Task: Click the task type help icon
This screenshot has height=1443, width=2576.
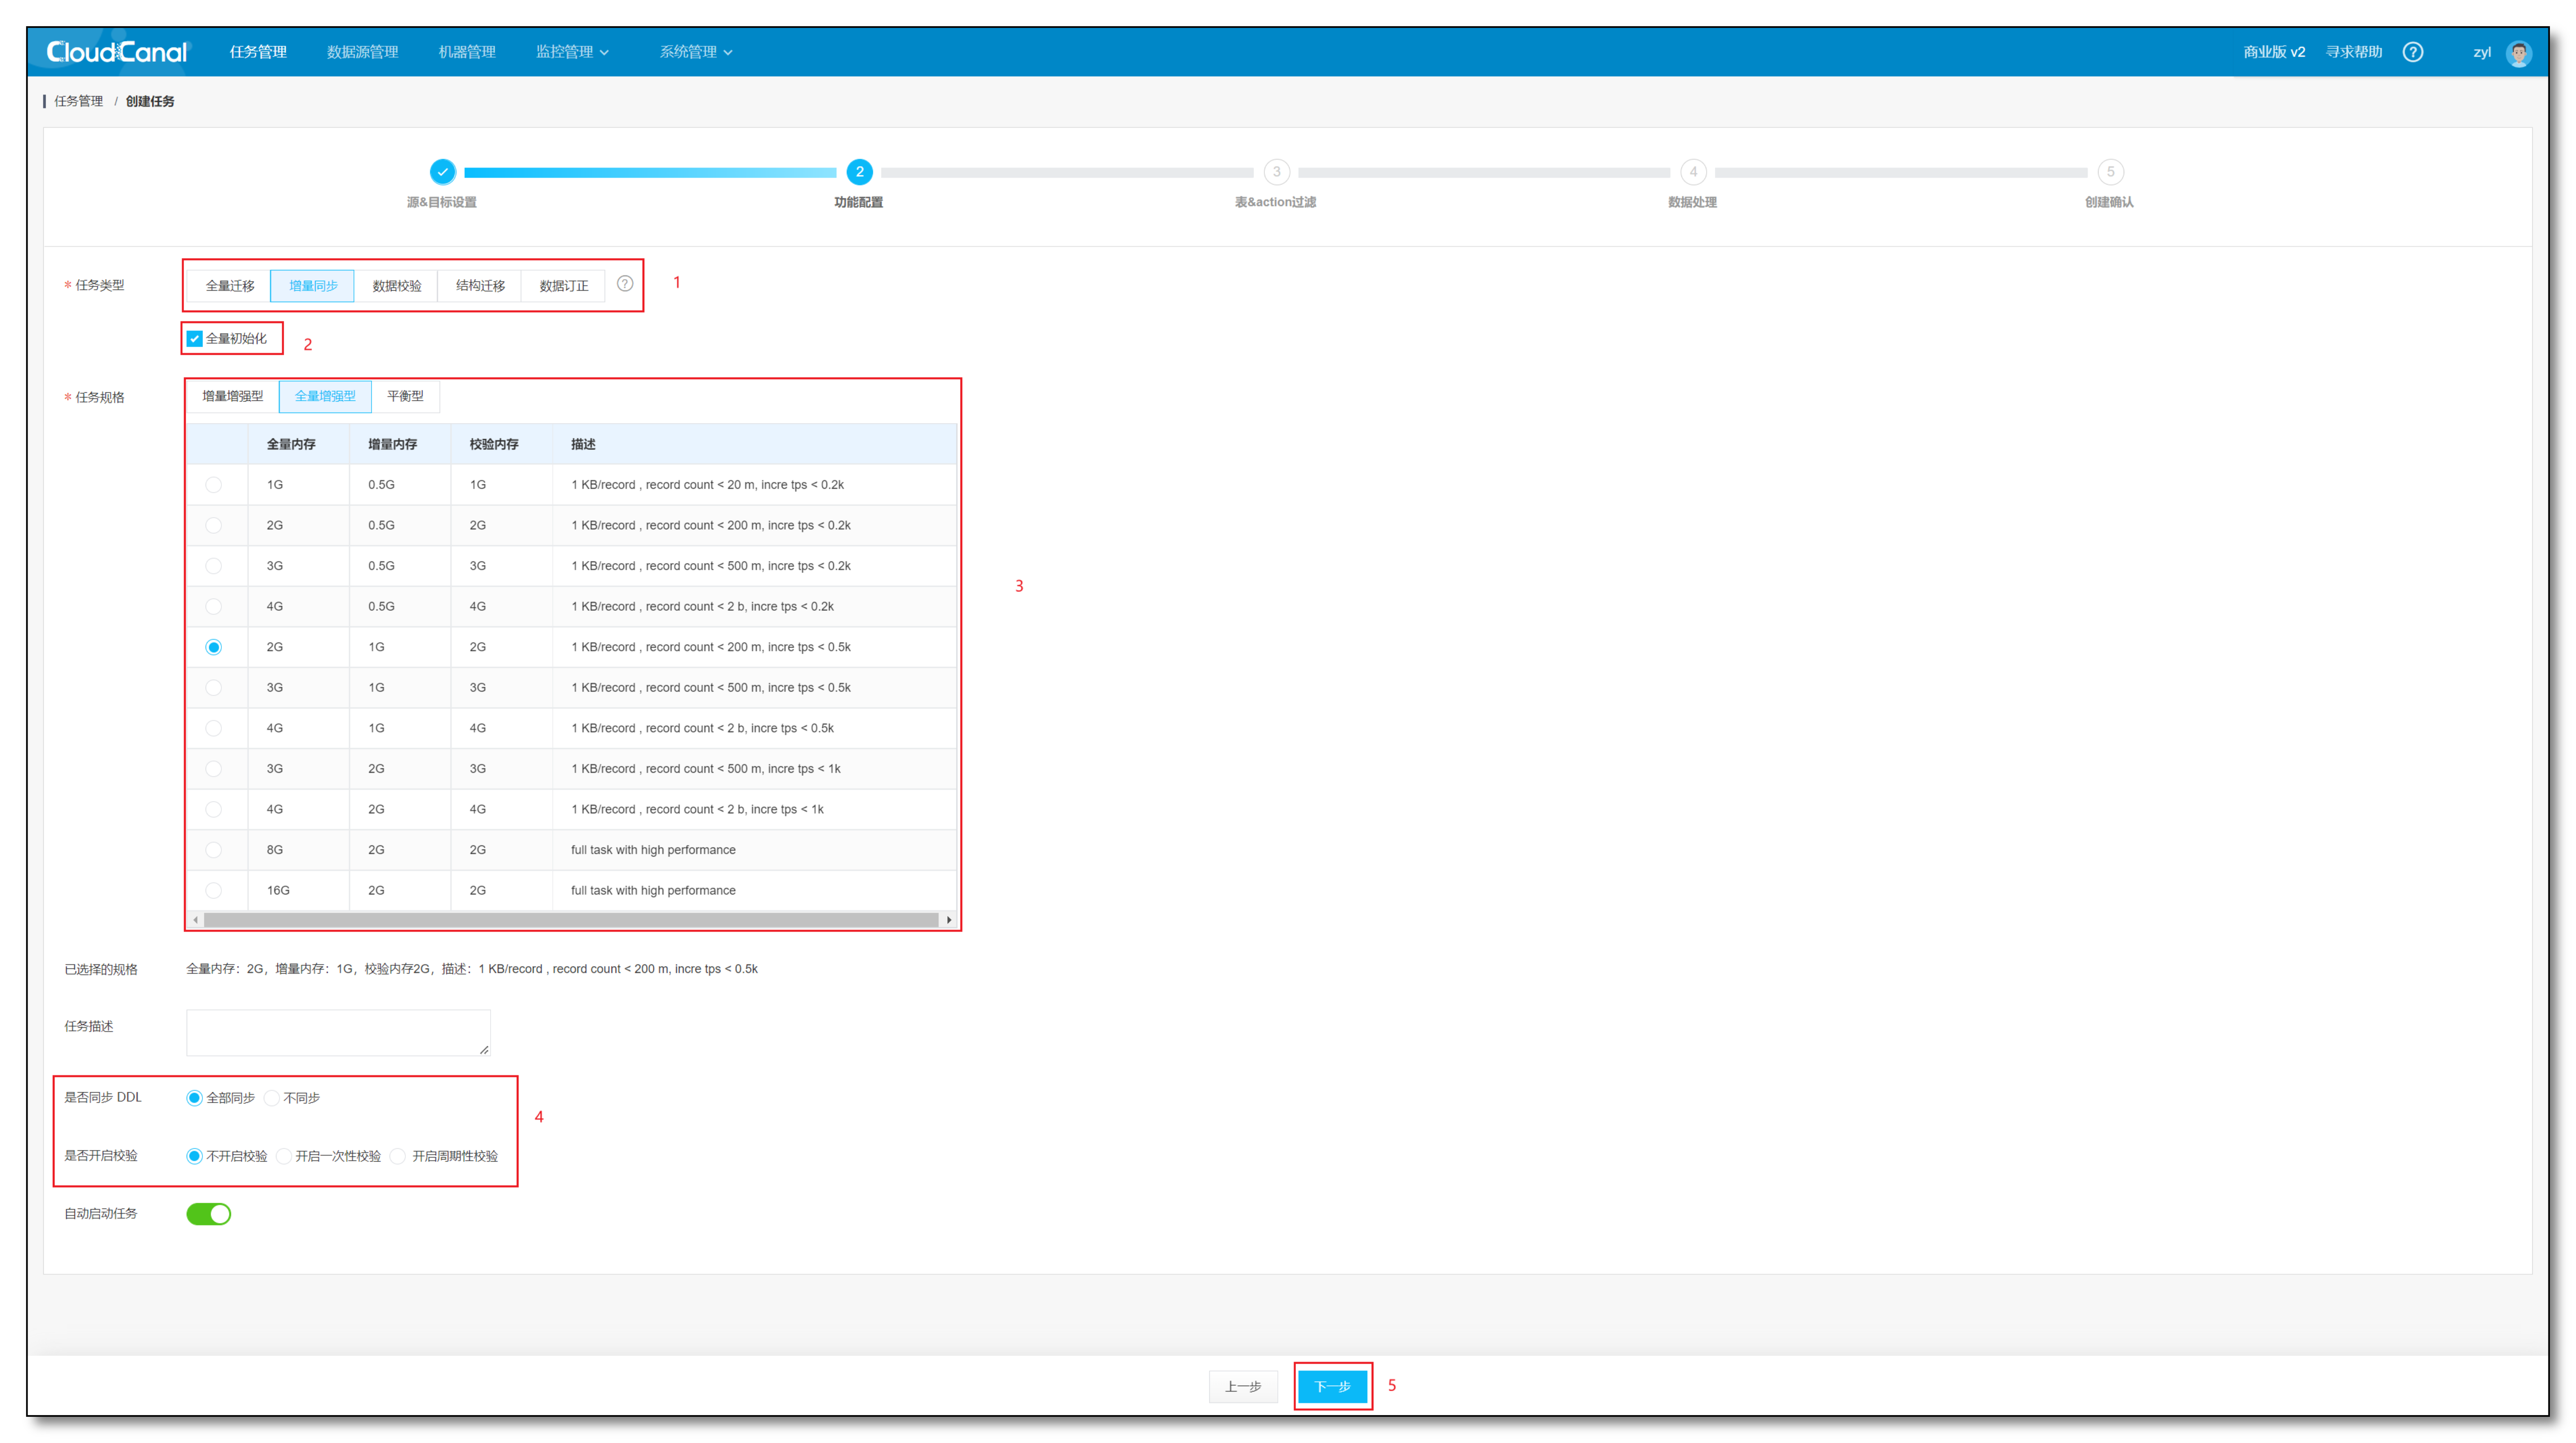Action: (625, 284)
